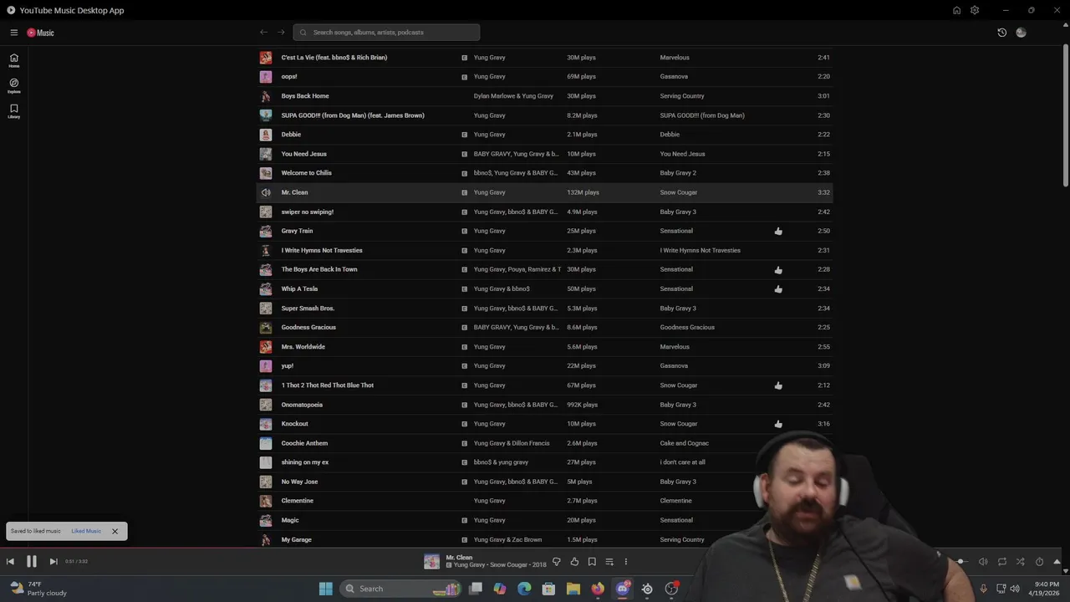Open Library in the left sidebar
This screenshot has height=602, width=1070.
(x=14, y=110)
